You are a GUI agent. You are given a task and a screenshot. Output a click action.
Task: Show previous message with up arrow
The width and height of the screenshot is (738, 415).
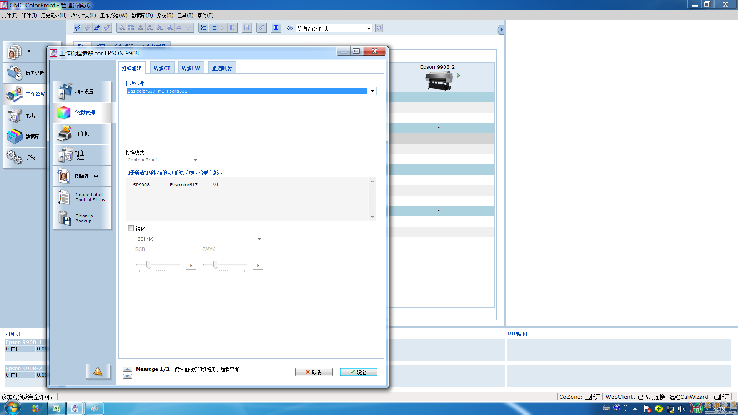pyautogui.click(x=128, y=369)
